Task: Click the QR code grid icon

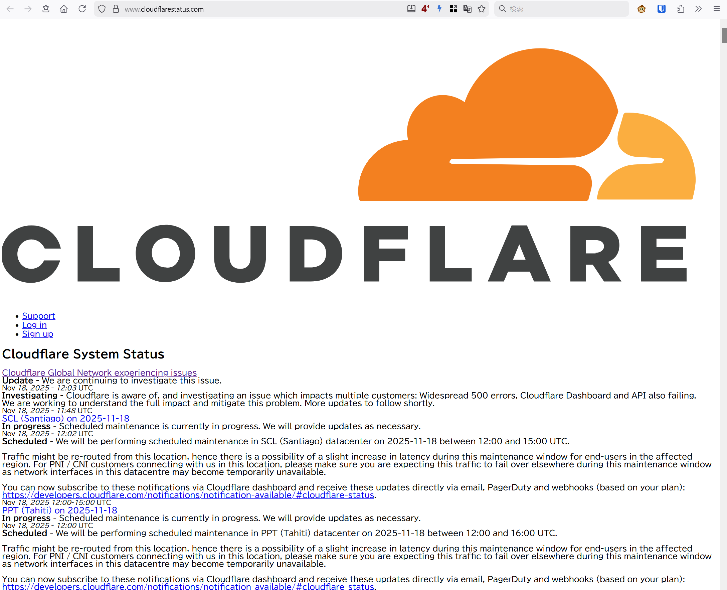Action: [x=453, y=9]
